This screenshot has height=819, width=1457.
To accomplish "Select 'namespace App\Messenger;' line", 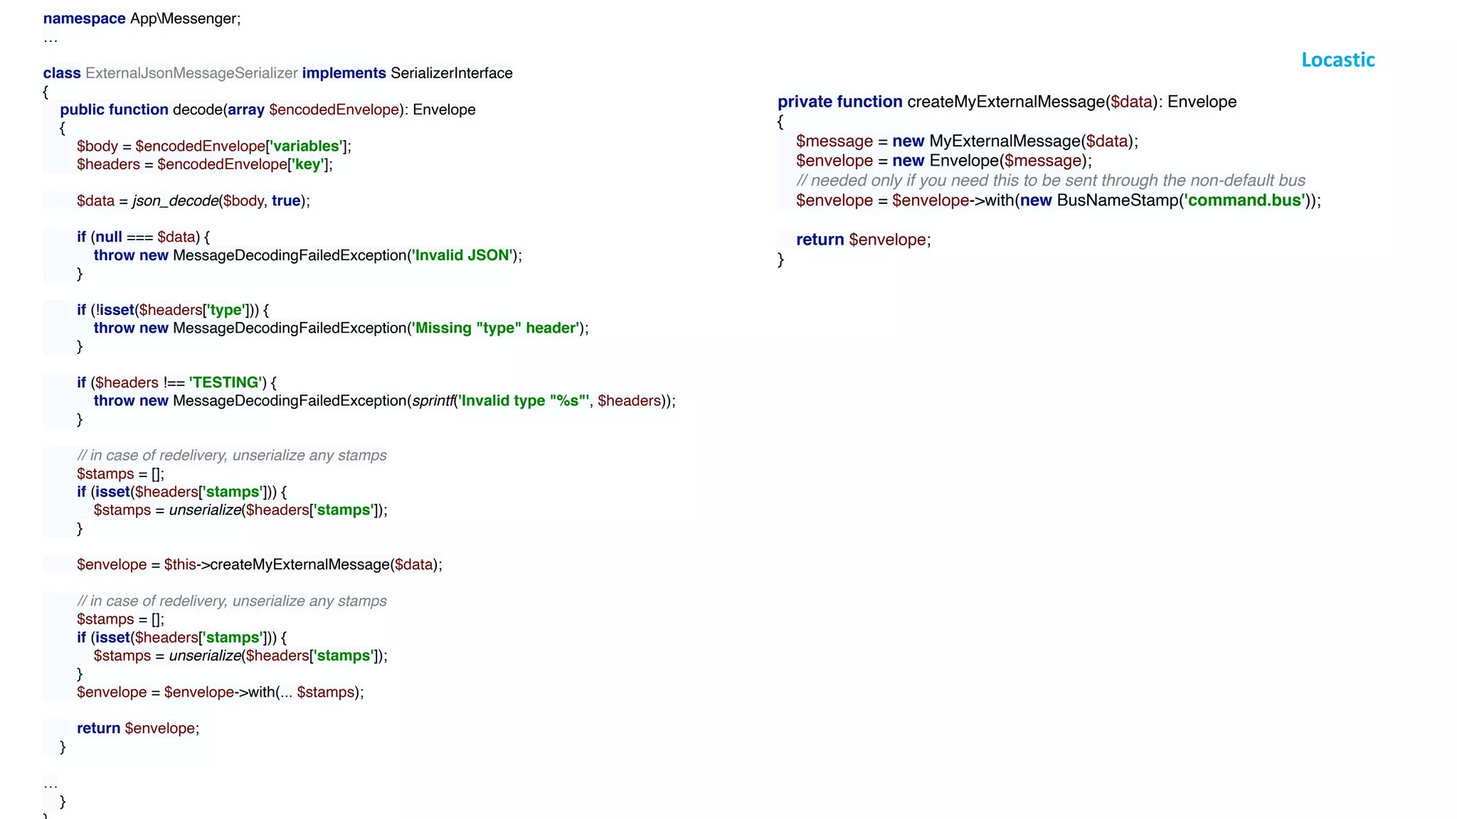I will [142, 18].
